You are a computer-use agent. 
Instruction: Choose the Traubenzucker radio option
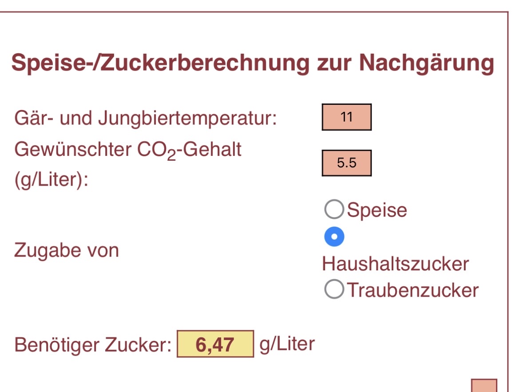[334, 289]
